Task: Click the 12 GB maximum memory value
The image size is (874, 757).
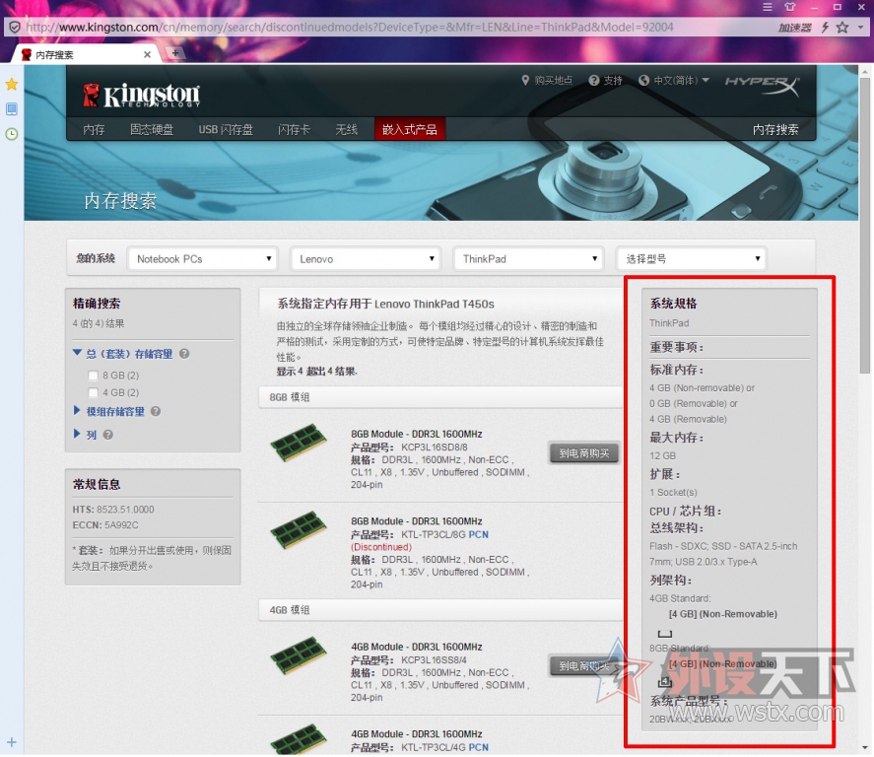Action: point(662,455)
